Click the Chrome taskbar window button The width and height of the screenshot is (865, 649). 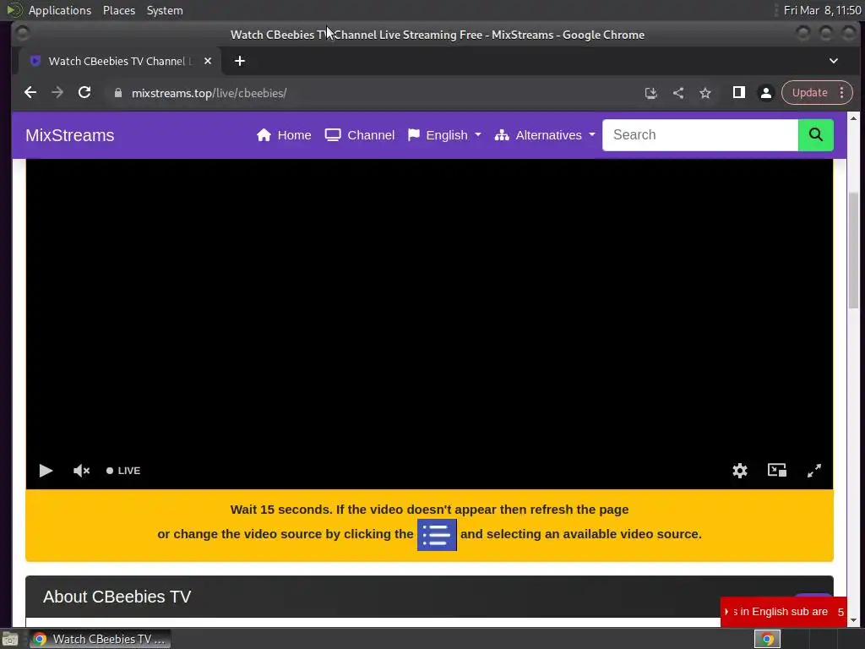click(101, 639)
